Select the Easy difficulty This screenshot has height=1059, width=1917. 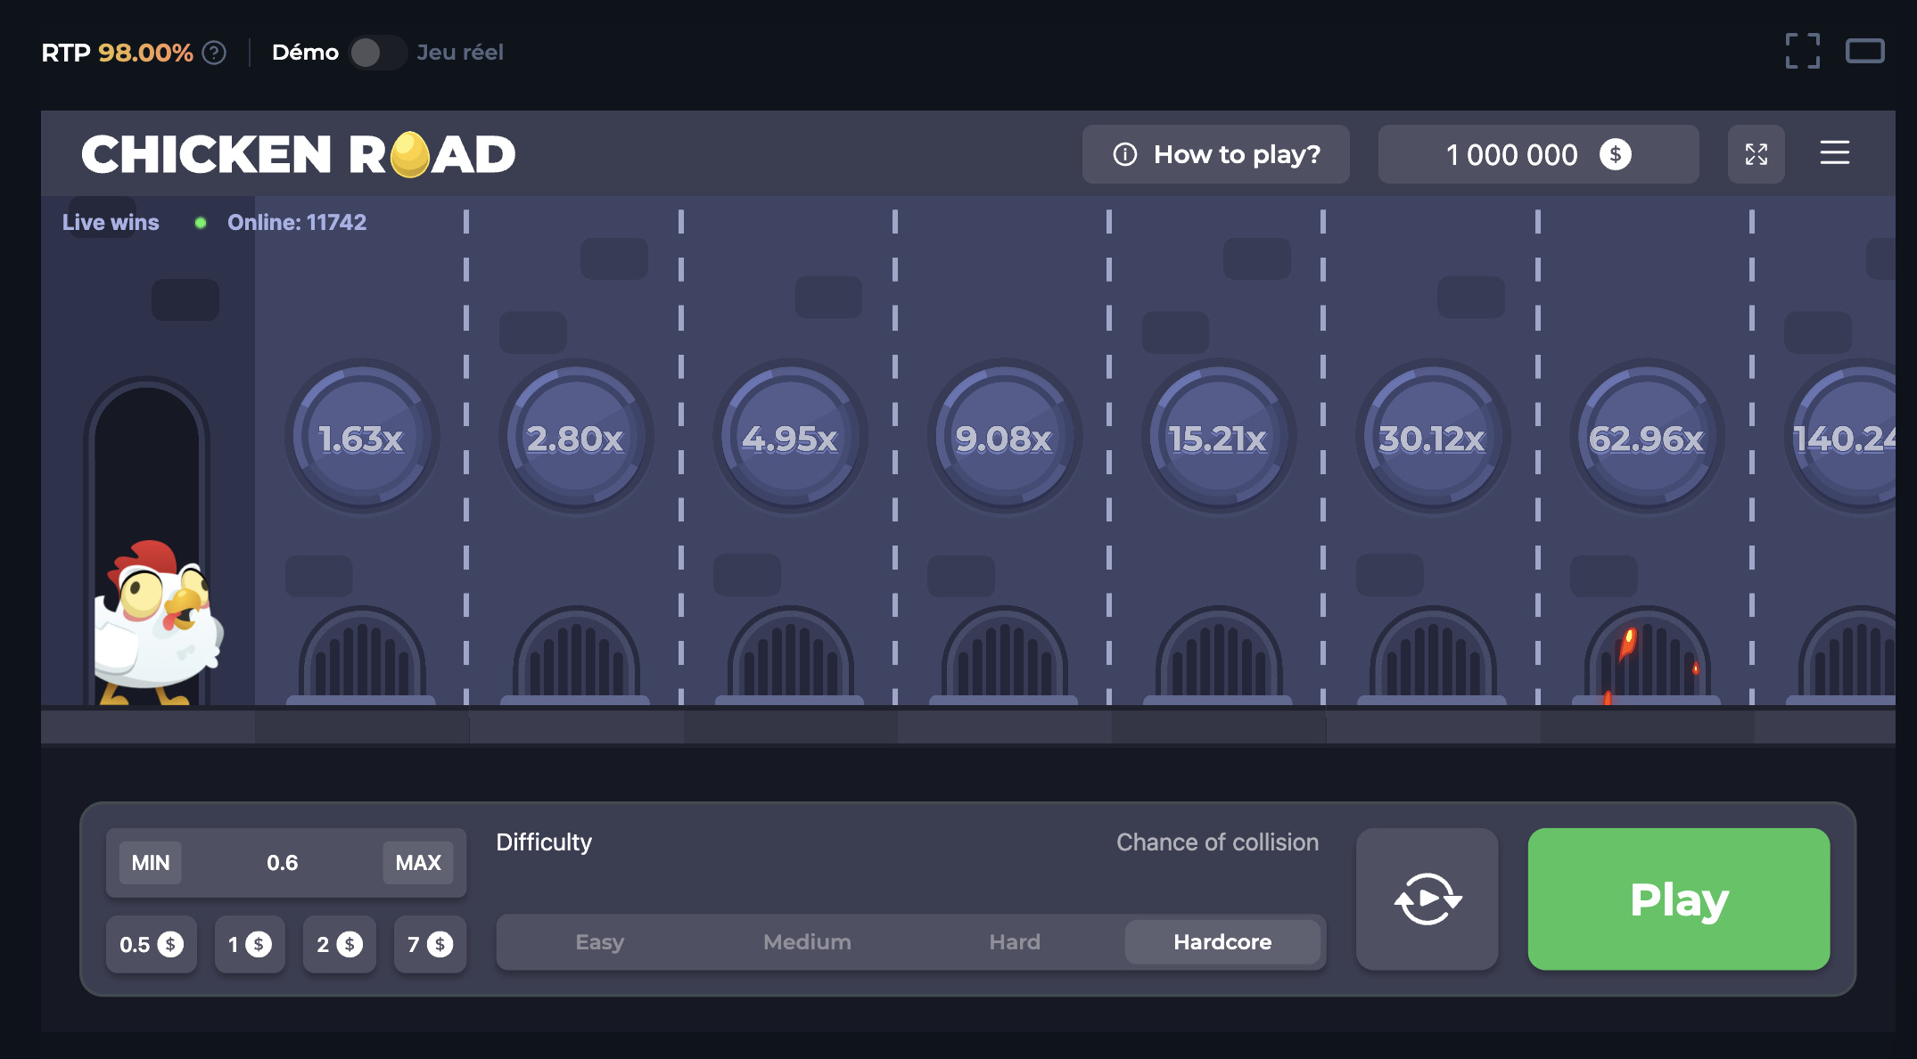point(599,942)
